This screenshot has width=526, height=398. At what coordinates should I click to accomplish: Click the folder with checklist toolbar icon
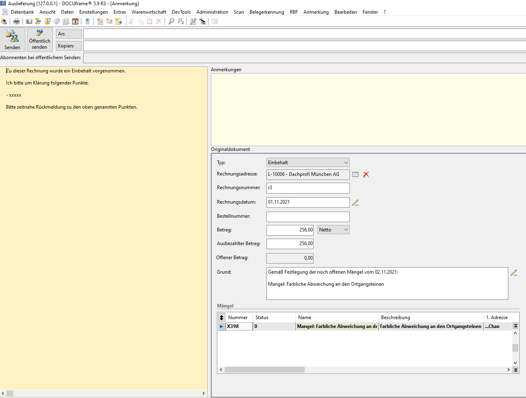[47, 21]
